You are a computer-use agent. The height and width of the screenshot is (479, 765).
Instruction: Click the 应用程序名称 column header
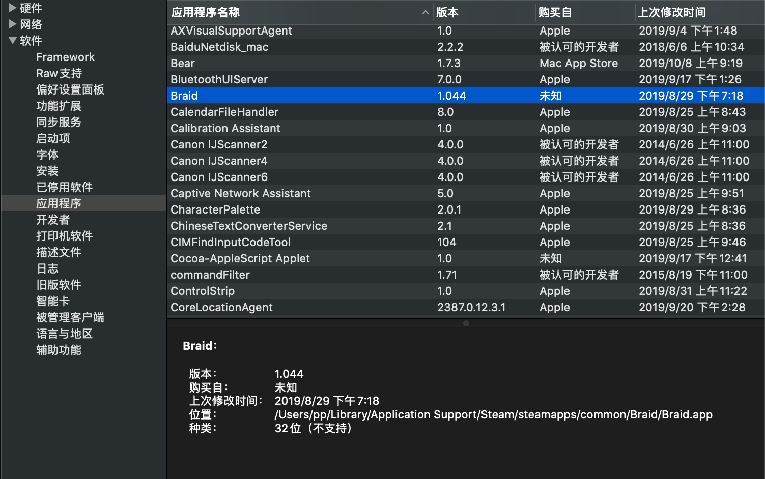pyautogui.click(x=300, y=12)
